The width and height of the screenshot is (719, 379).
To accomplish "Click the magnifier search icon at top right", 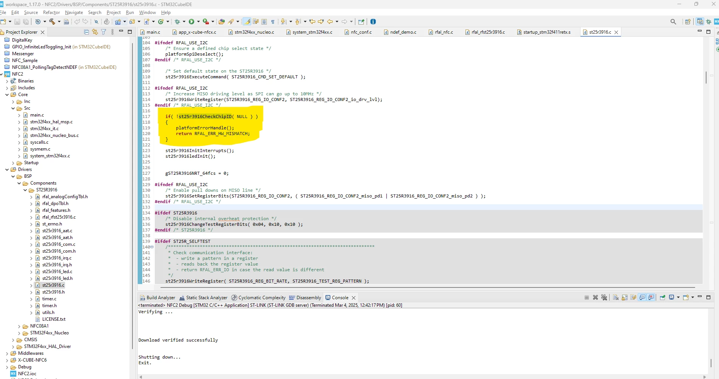I will (673, 22).
